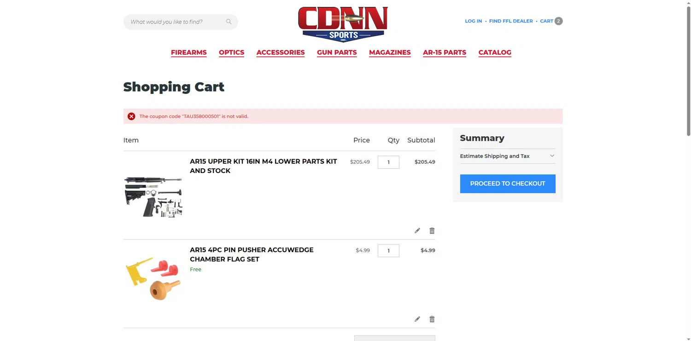This screenshot has height=341, width=691.
Task: Open the GUN PARTS menu
Action: (x=337, y=52)
